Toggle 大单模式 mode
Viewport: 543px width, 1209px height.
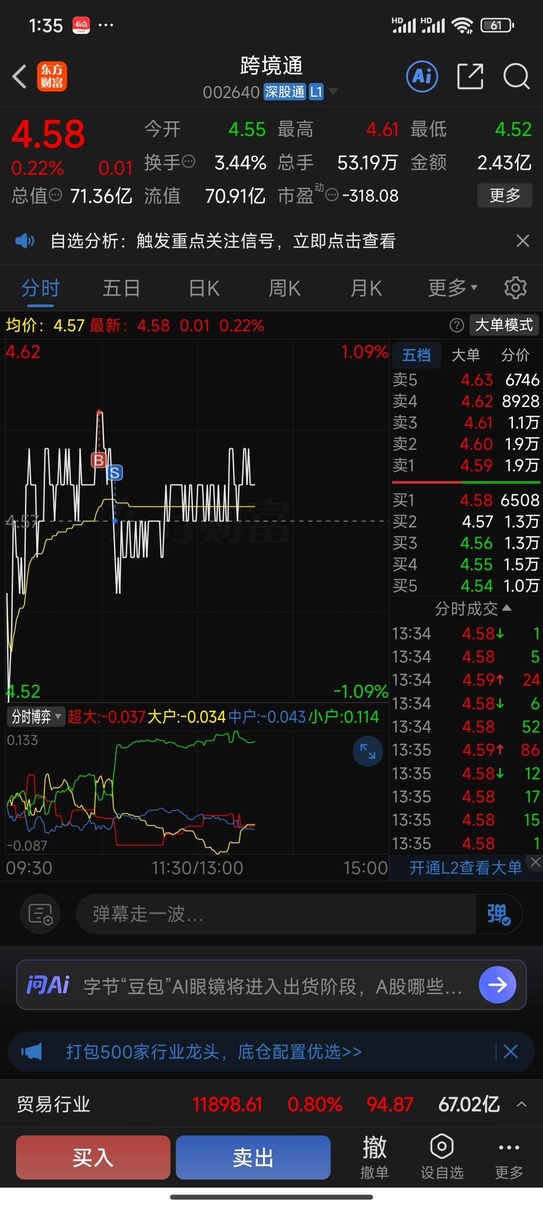pyautogui.click(x=504, y=325)
